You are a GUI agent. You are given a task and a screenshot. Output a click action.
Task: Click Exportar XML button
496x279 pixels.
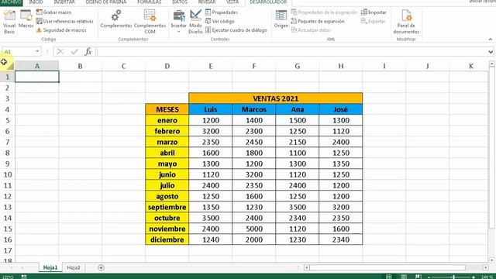click(374, 21)
